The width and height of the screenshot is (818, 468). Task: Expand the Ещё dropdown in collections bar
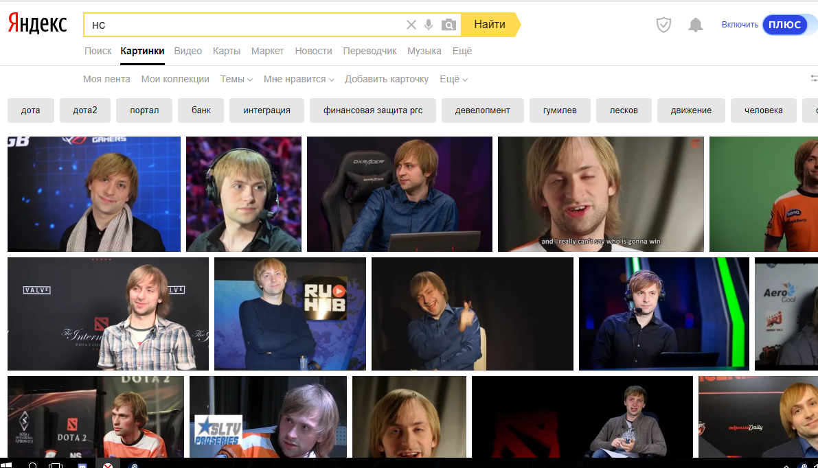(x=453, y=79)
